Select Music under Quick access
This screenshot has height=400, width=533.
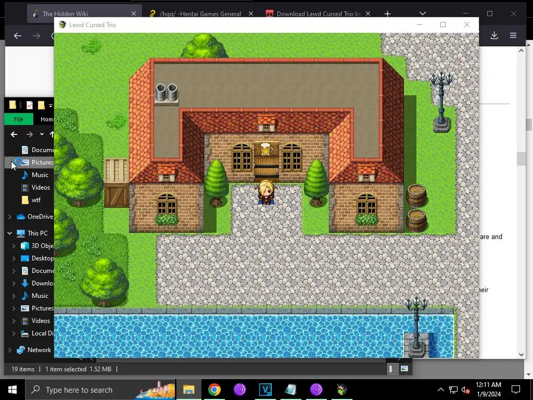[x=35, y=175]
